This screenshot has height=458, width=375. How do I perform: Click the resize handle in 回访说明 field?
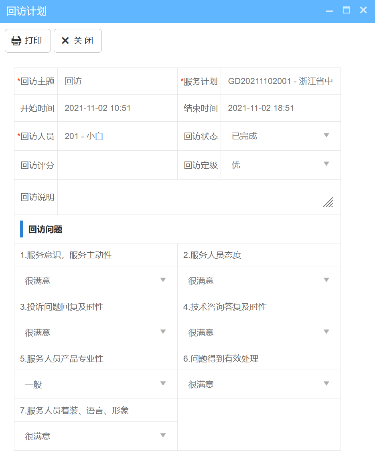point(328,203)
